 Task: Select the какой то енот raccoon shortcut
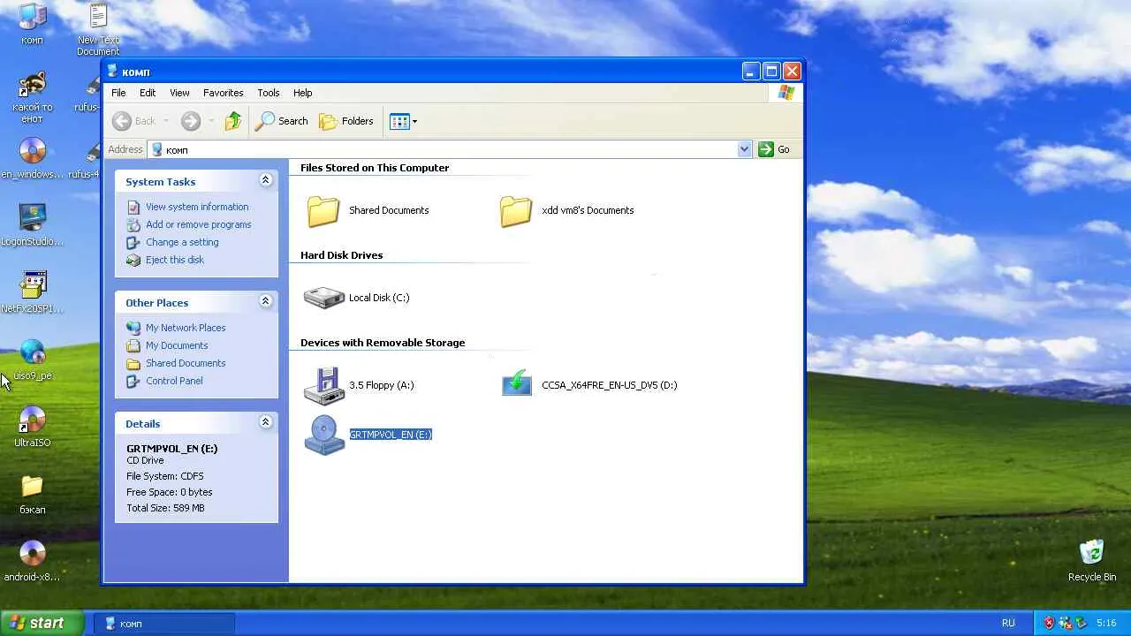[33, 98]
